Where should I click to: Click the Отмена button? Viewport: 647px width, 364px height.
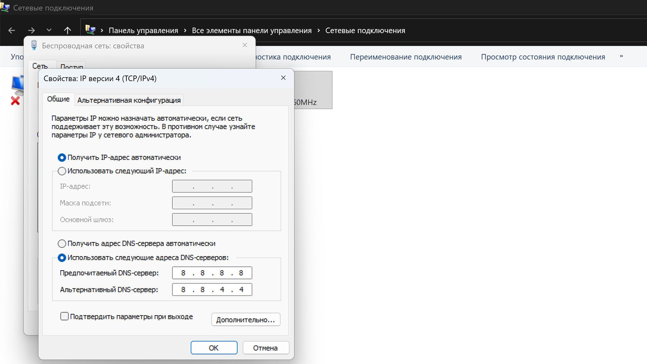[x=266, y=348]
